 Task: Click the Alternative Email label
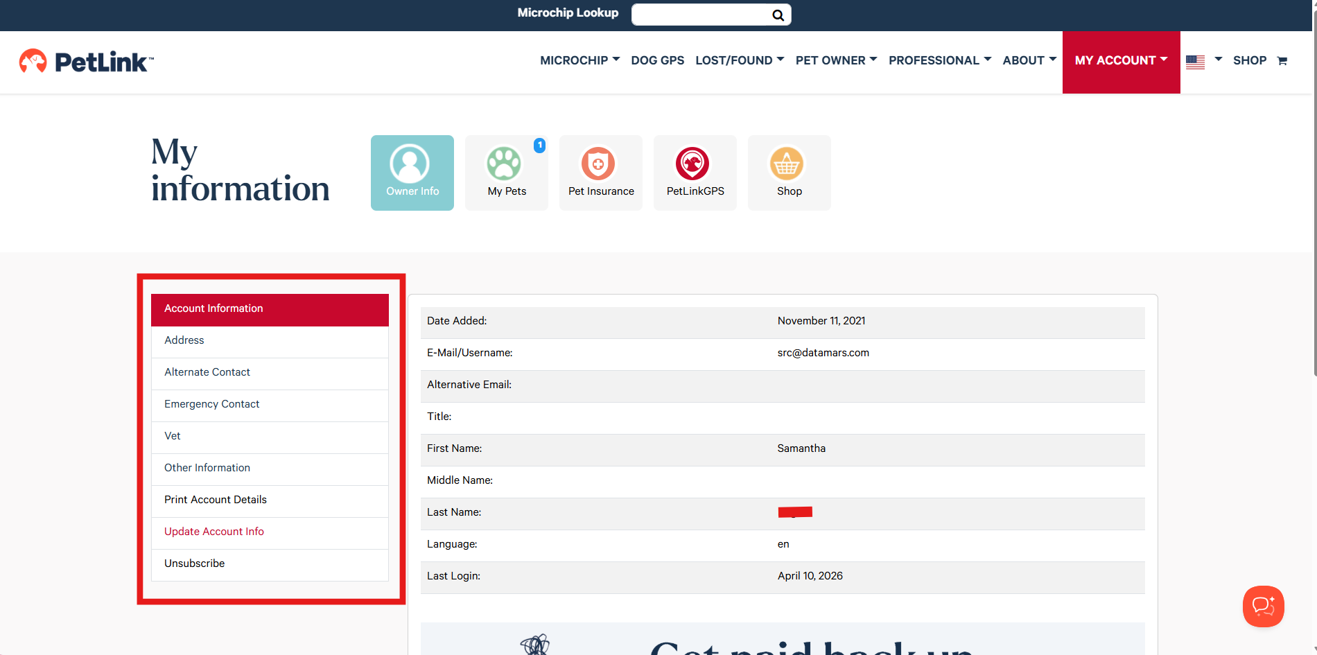pos(469,385)
